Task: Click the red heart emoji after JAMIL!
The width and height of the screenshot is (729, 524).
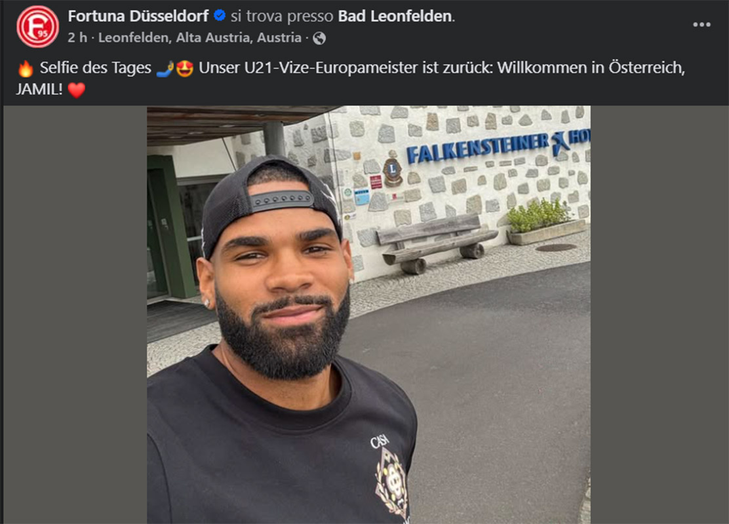Action: coord(77,90)
